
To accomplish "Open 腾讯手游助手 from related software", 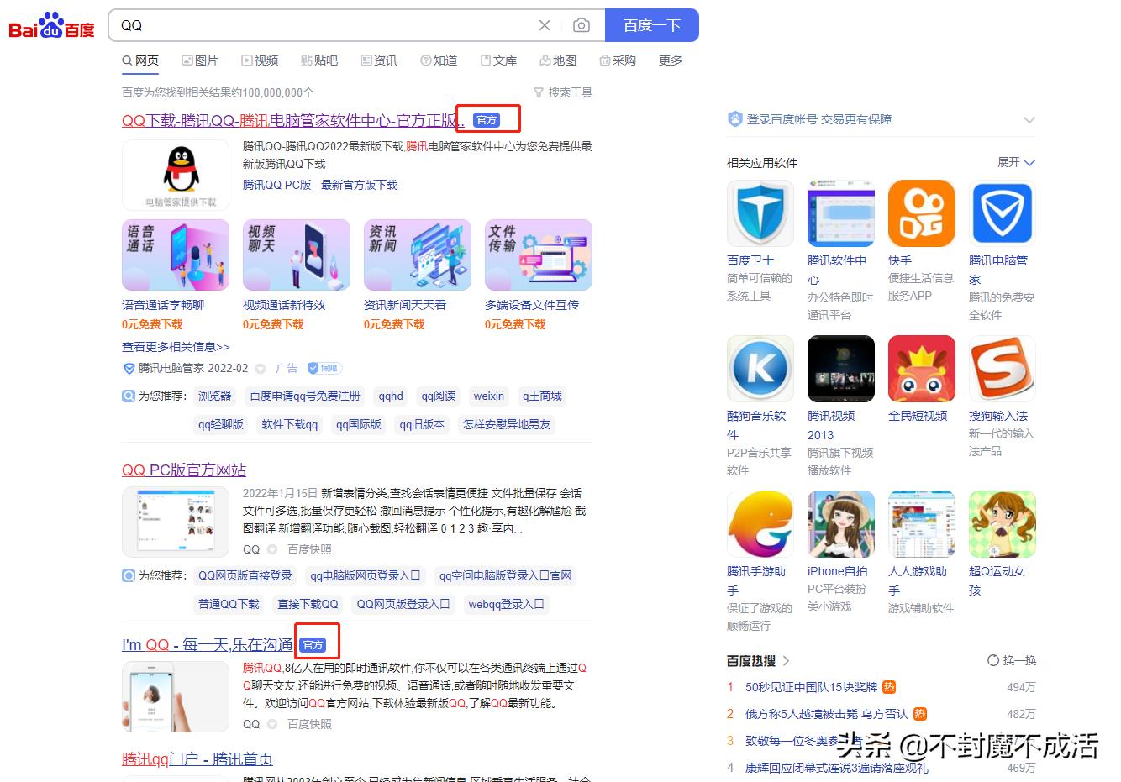I will pyautogui.click(x=760, y=523).
